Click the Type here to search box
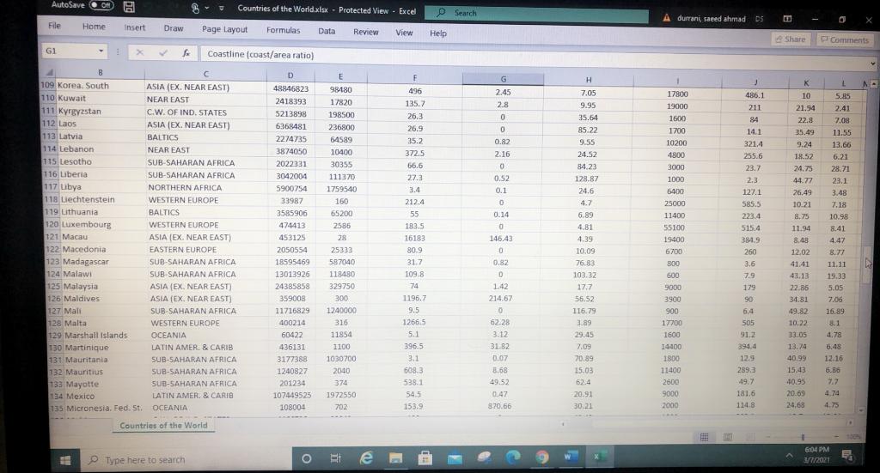The width and height of the screenshot is (880, 473). 186,460
